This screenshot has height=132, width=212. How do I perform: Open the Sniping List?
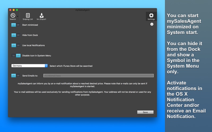[28, 17]
